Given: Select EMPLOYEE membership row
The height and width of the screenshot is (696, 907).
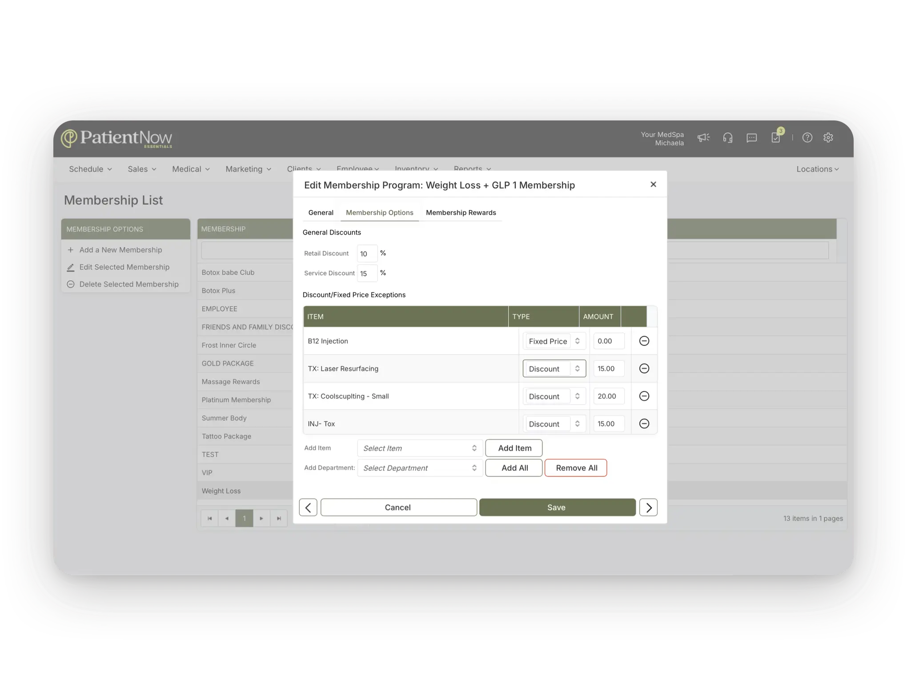Looking at the screenshot, I should (x=245, y=309).
